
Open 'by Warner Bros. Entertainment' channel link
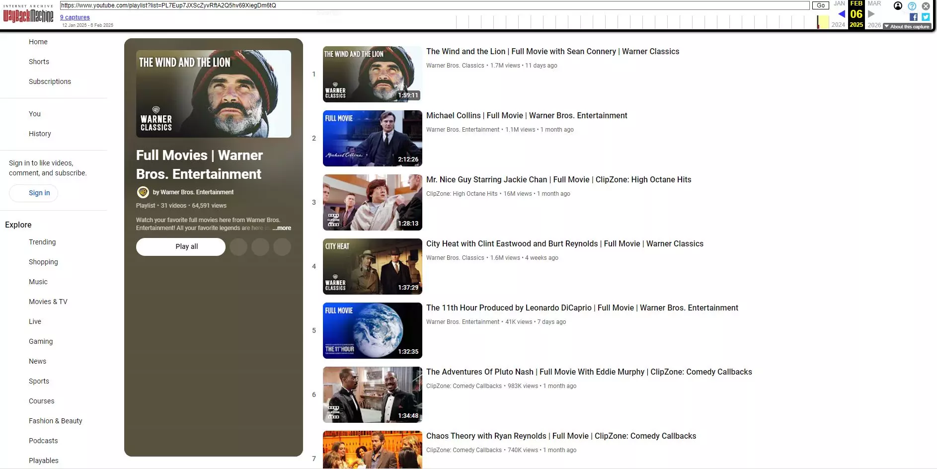(193, 192)
